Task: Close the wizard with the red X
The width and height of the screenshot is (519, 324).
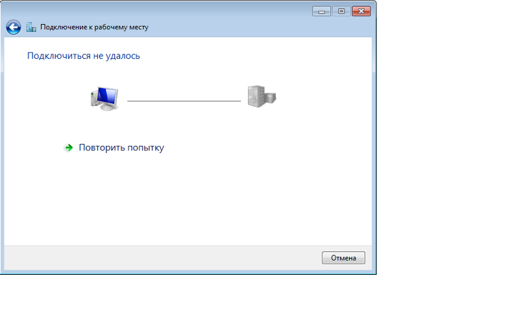Action: point(361,11)
